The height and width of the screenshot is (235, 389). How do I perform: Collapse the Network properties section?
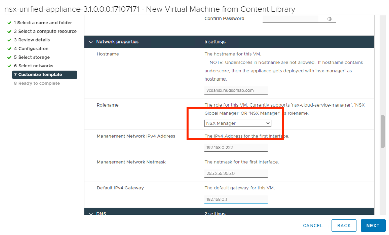pyautogui.click(x=91, y=42)
